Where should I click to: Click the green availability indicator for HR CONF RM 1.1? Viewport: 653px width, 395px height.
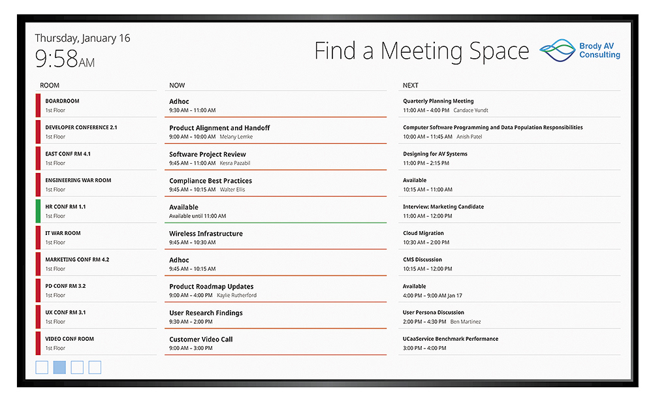coord(38,210)
